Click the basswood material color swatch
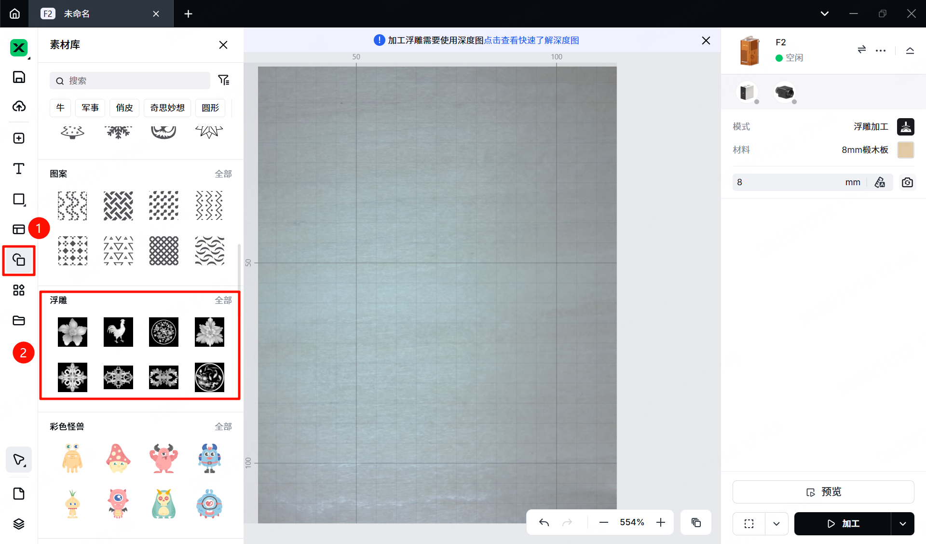This screenshot has width=926, height=544. 905,150
